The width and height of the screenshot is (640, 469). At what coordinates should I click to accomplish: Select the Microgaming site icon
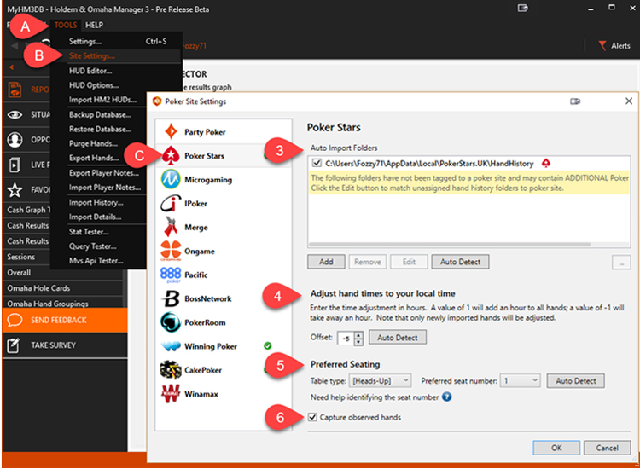pos(171,179)
